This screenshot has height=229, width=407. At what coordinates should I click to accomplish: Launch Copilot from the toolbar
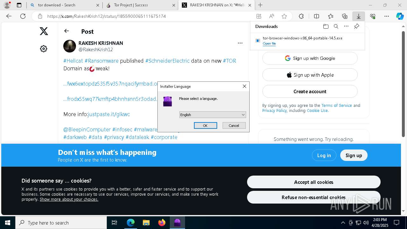pyautogui.click(x=400, y=16)
